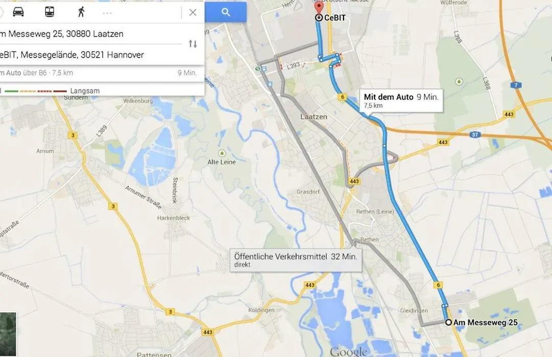Edit the Am Messeweg 25 start field
This screenshot has width=552, height=357.
click(91, 34)
